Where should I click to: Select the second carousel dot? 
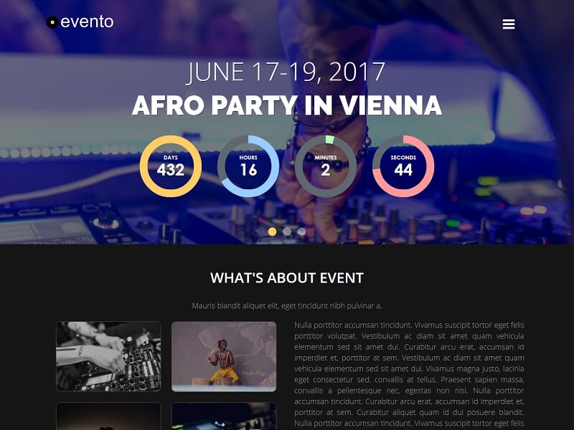[287, 231]
